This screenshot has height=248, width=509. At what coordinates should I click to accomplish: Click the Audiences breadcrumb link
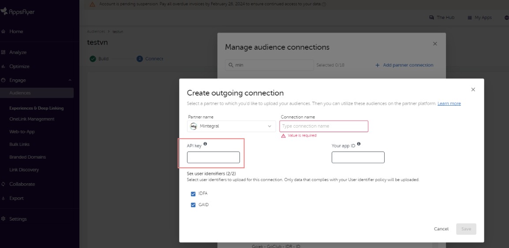tap(96, 31)
